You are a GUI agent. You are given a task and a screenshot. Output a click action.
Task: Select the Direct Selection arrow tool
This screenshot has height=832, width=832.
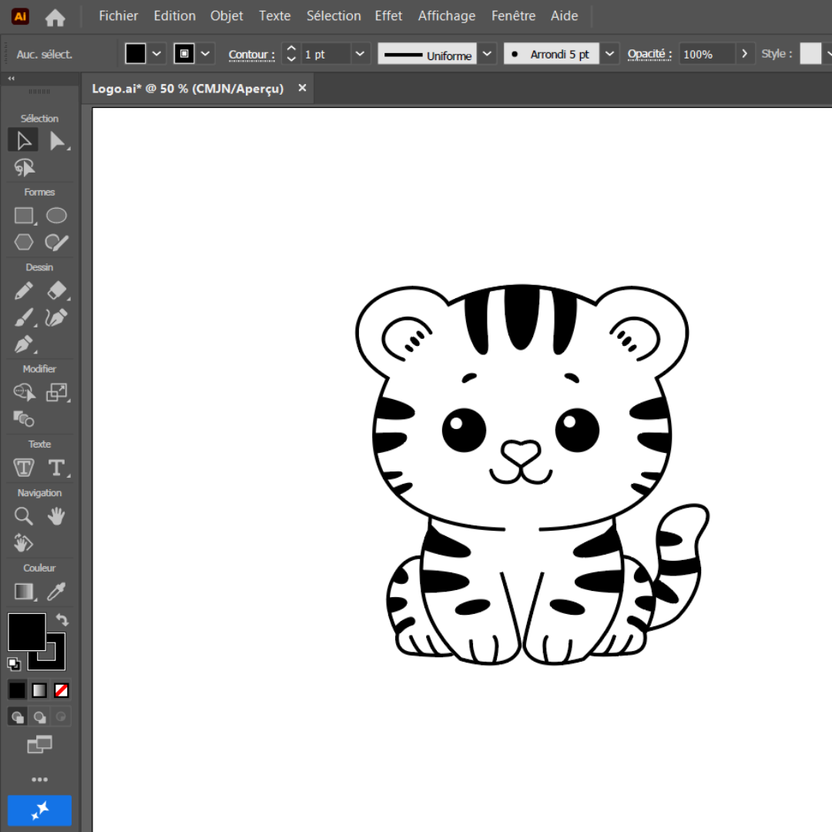pos(57,141)
